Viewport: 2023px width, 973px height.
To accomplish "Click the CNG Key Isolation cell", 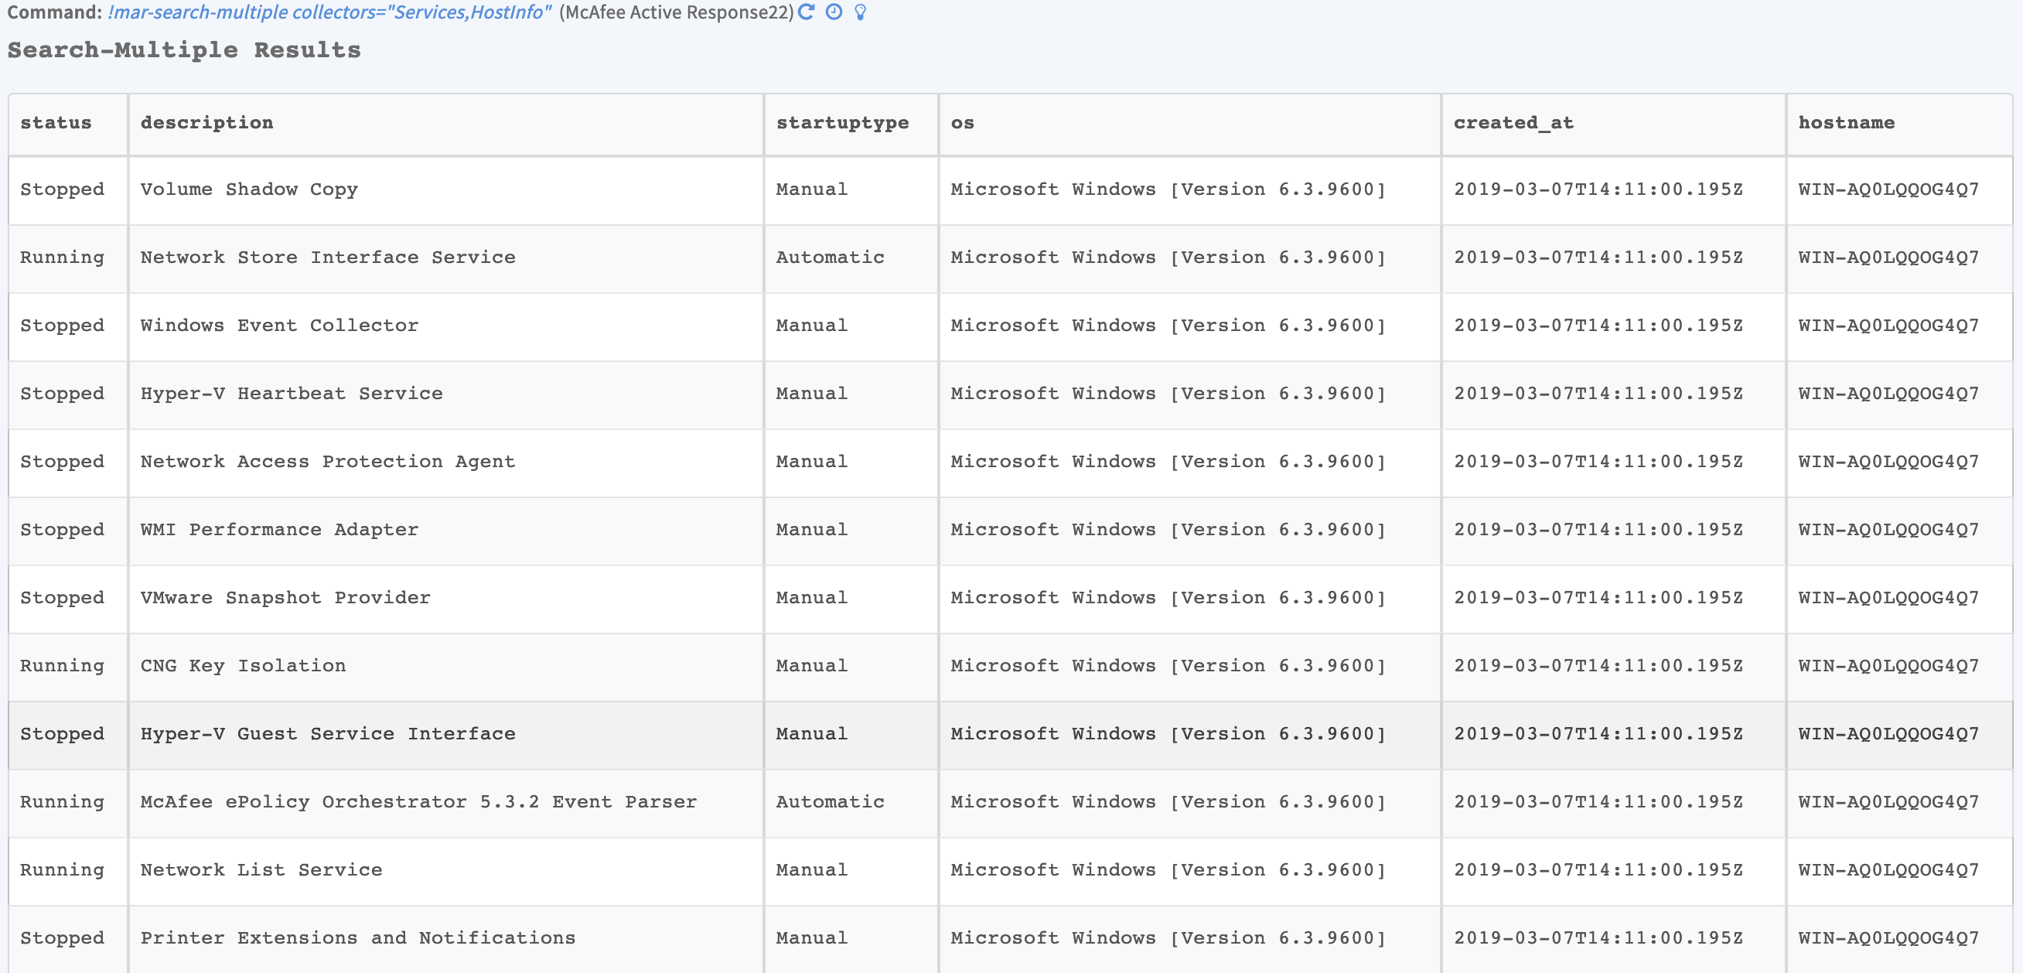I will 243,666.
